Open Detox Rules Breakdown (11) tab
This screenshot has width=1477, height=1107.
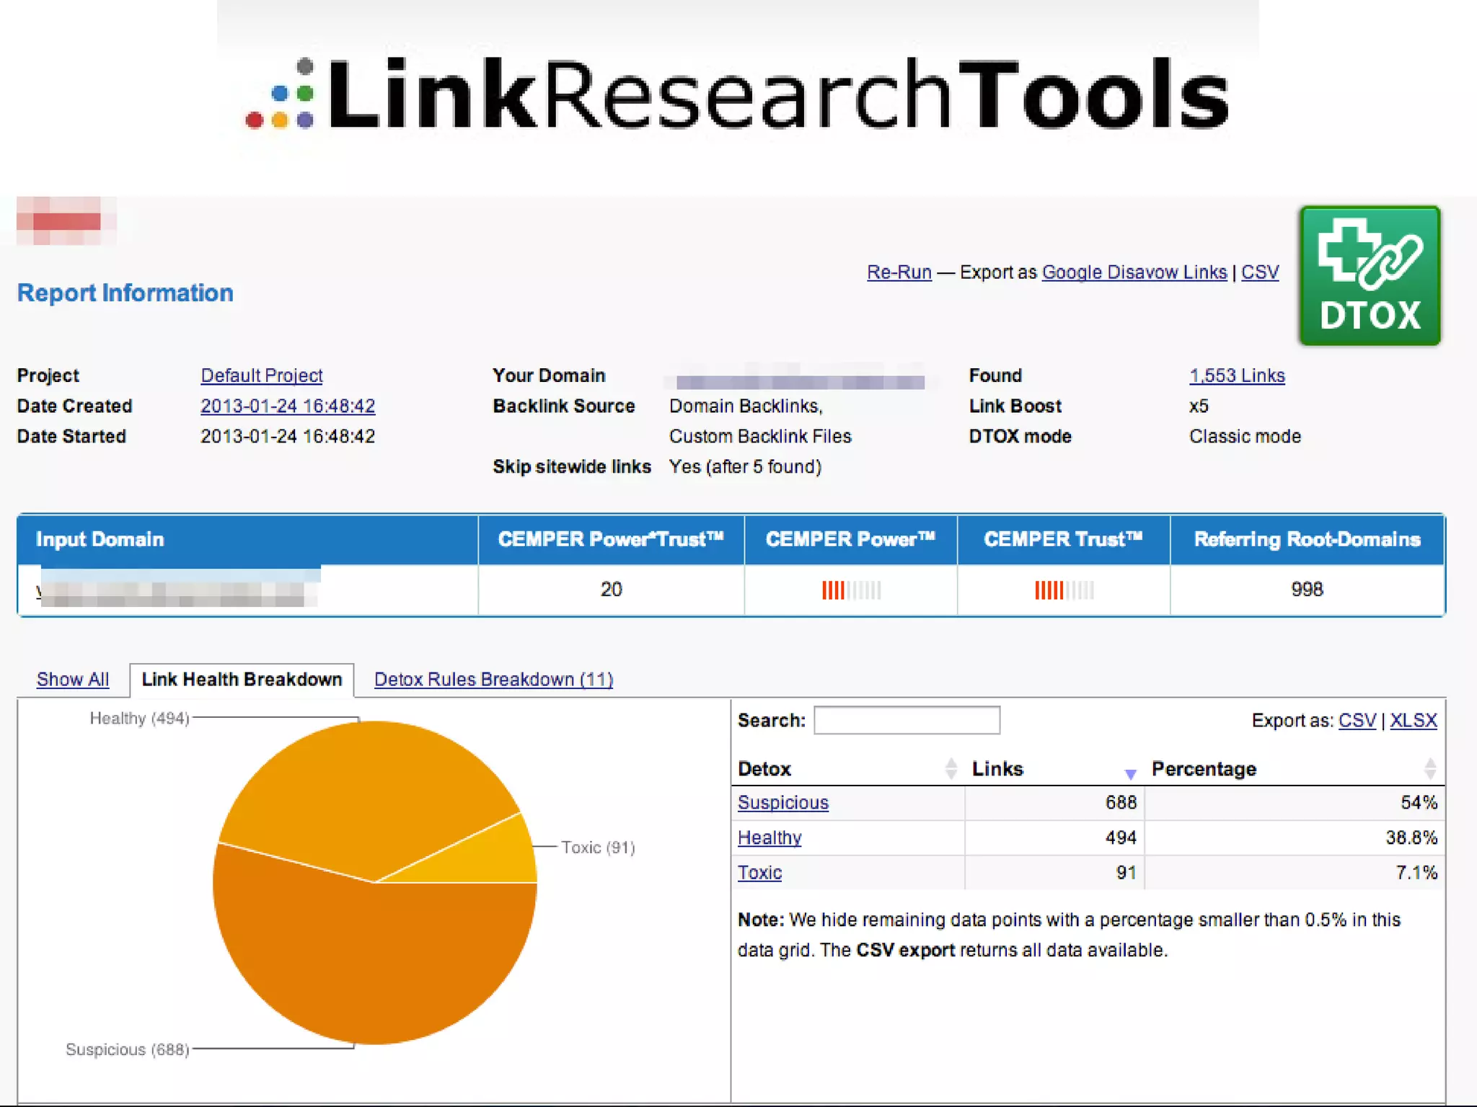493,679
